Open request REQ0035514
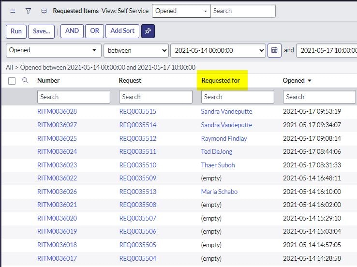357x267 pixels. 138,125
